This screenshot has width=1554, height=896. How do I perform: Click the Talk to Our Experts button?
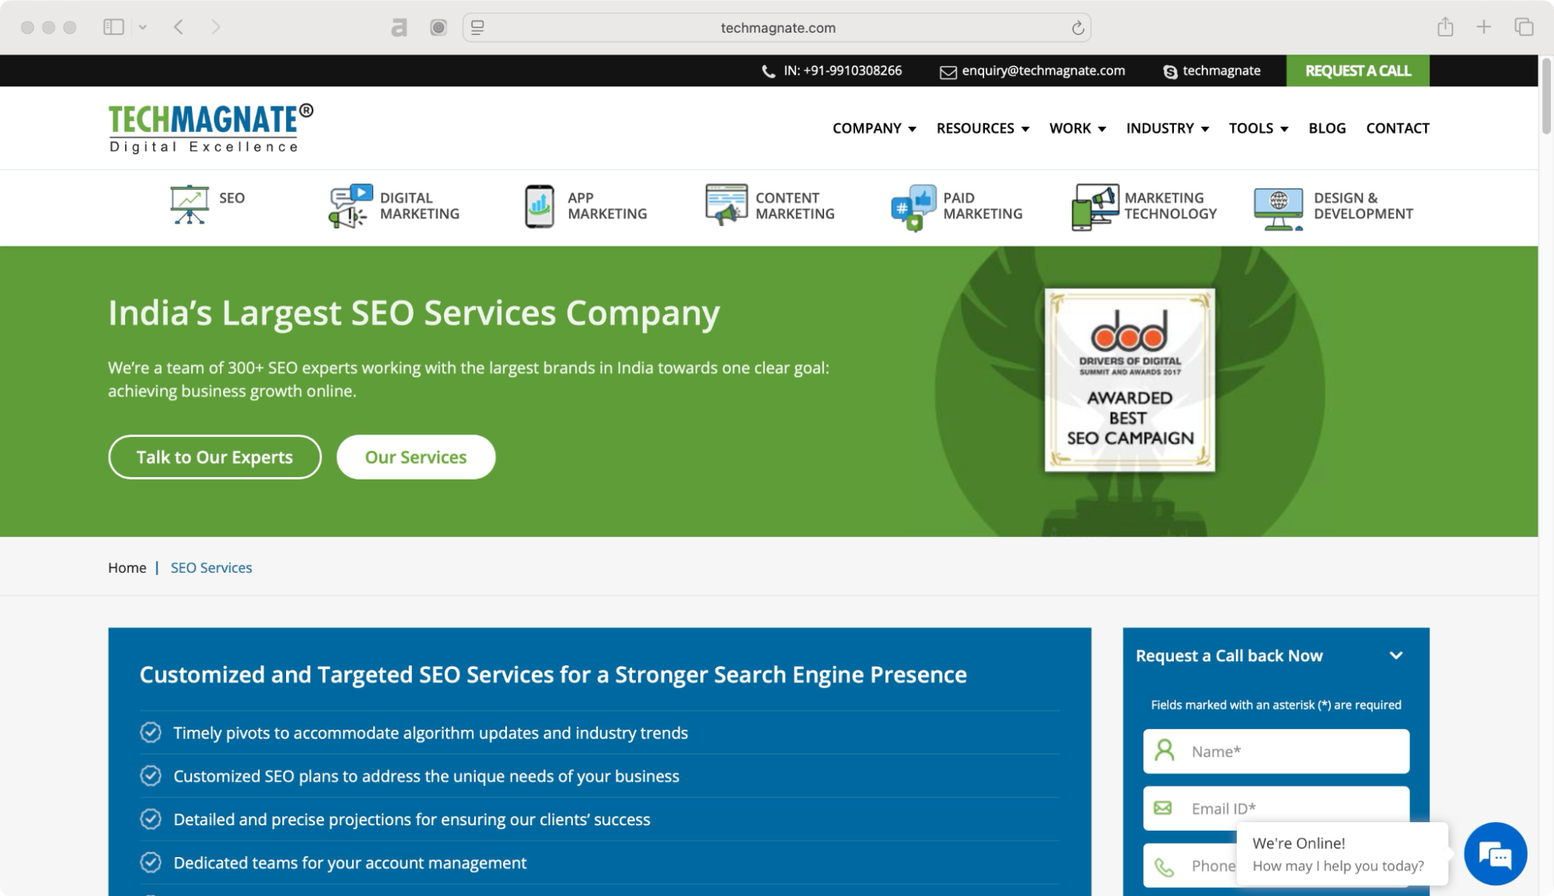[214, 457]
